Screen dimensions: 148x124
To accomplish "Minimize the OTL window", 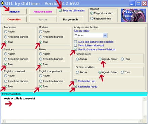I will 132,3.
